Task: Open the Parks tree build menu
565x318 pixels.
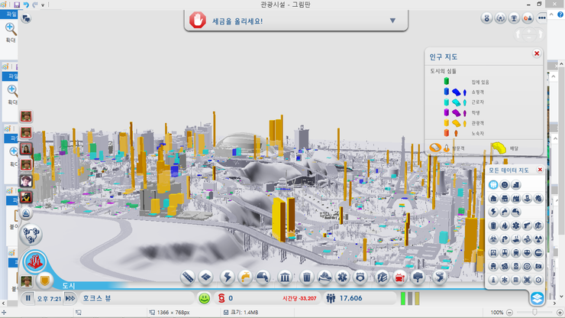Action: click(x=418, y=277)
